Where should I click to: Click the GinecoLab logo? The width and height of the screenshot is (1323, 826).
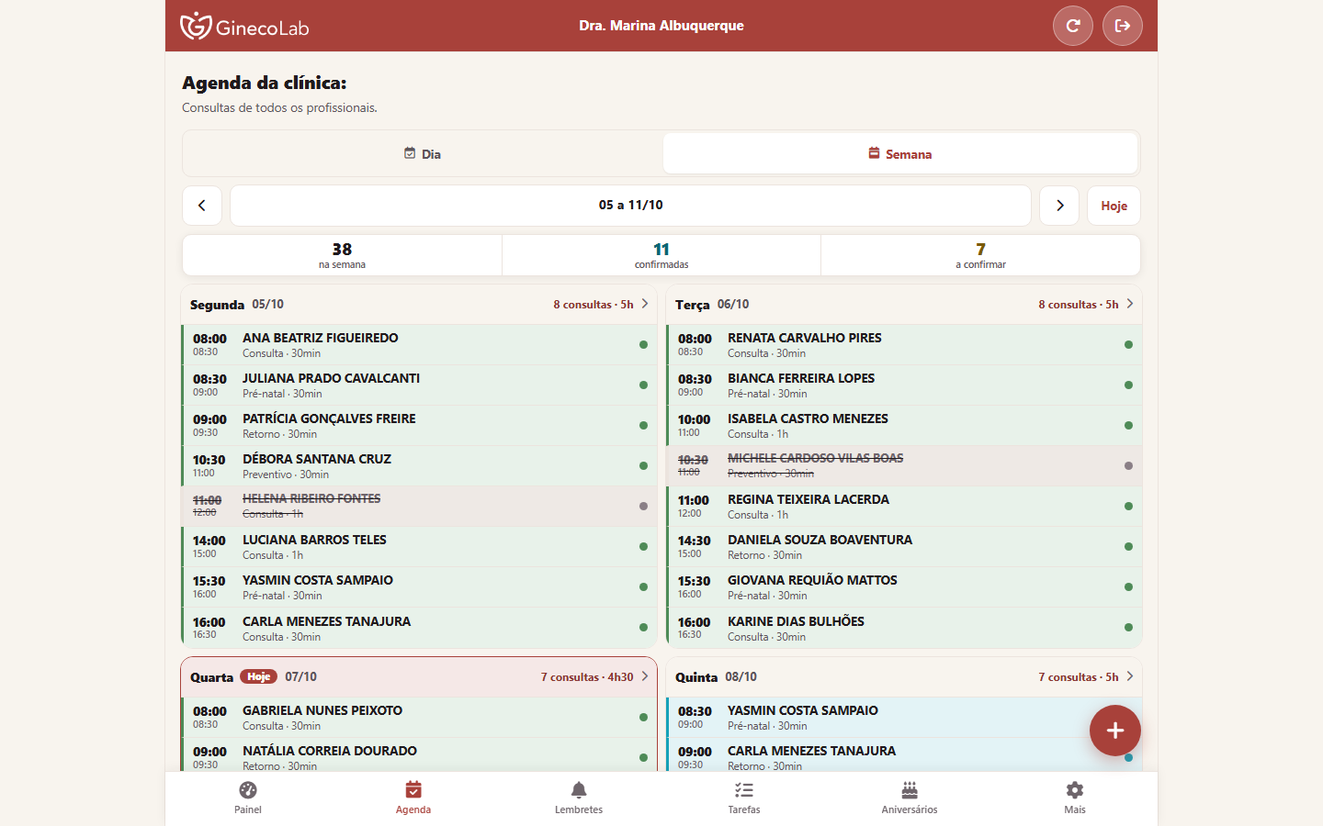coord(244,27)
